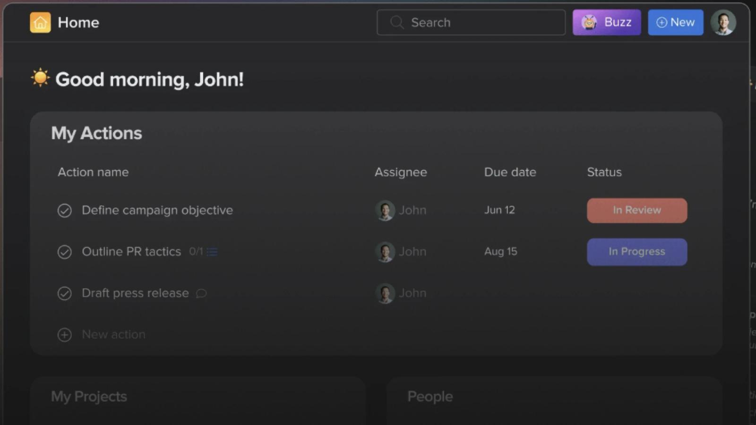756x425 pixels.
Task: Open subtask list icon on Outline PR tactics
Action: tap(212, 252)
